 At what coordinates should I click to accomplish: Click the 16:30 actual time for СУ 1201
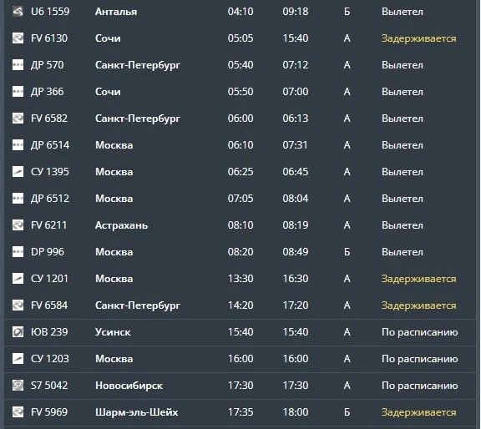tap(296, 279)
